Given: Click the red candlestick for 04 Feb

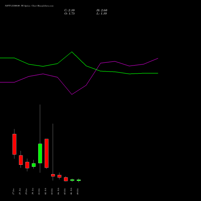Looking at the screenshot, I should point(59,176).
